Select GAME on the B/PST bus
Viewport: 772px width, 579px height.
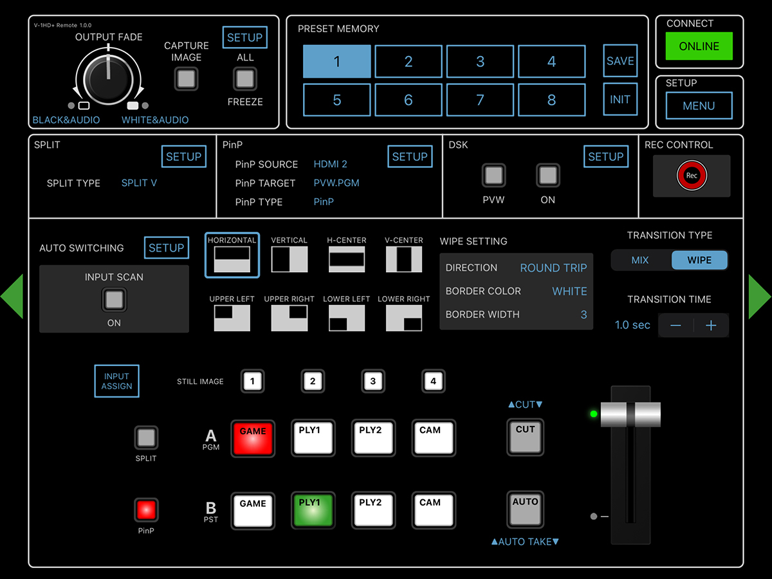point(253,511)
